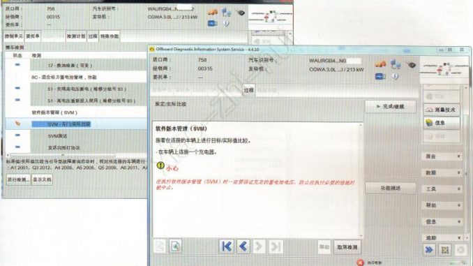Jump to first step with the skip-to-start arrow

tap(227, 246)
